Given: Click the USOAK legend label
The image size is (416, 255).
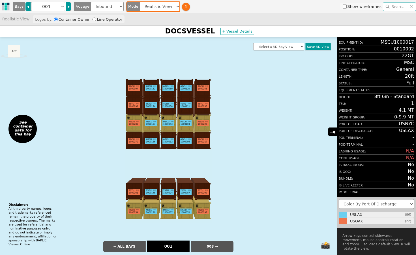Looking at the screenshot, I should click(356, 221).
